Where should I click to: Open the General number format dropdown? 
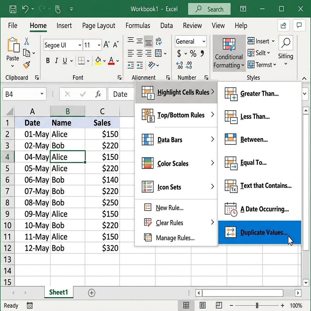[x=204, y=41]
